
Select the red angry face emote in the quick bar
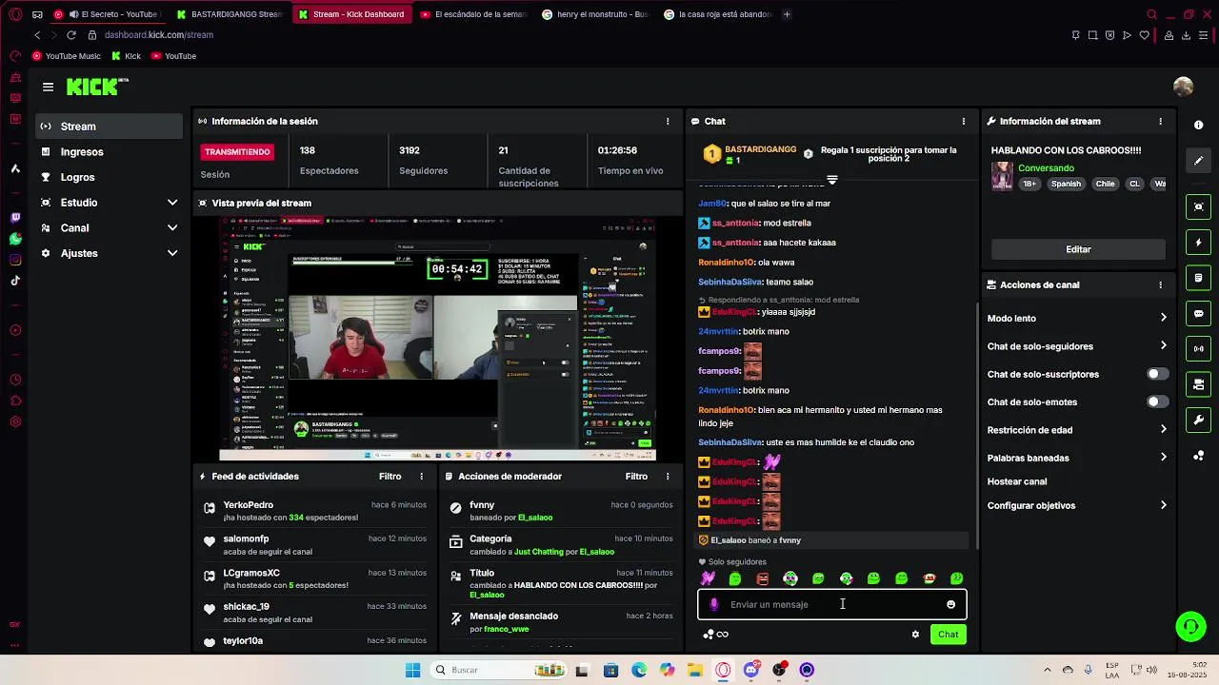click(x=763, y=578)
